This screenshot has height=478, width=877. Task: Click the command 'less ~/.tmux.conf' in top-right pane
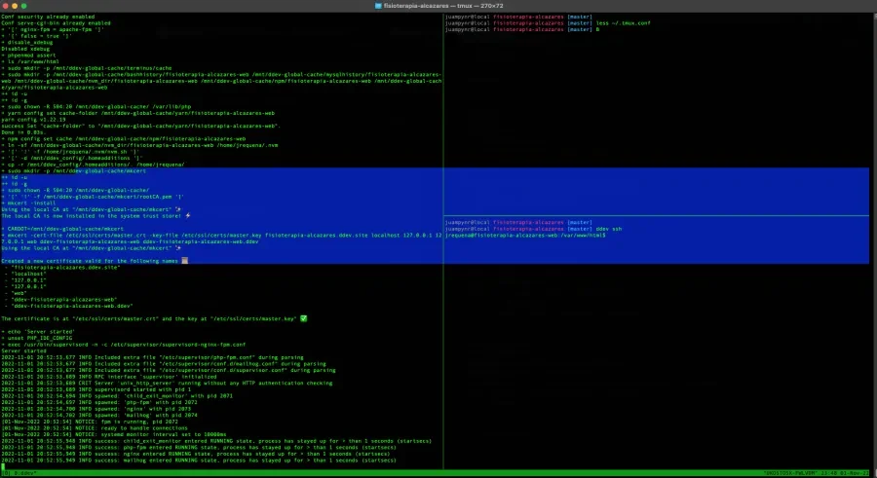[623, 23]
